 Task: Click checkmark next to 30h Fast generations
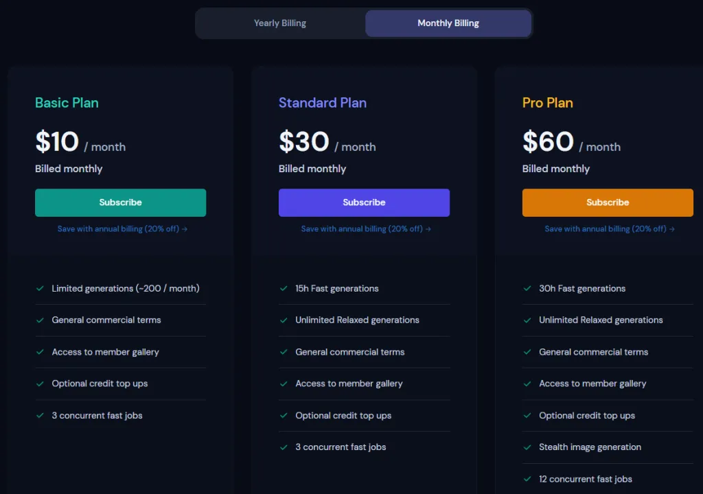click(x=527, y=289)
